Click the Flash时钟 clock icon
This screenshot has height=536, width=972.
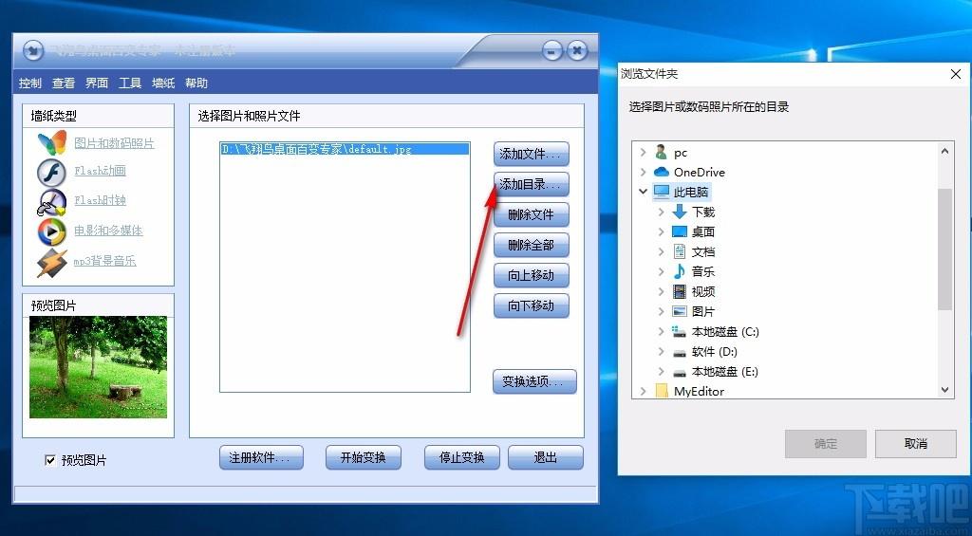(x=51, y=202)
